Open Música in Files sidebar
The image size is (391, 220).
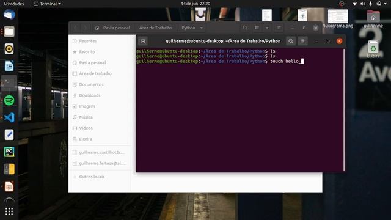[x=100, y=117]
